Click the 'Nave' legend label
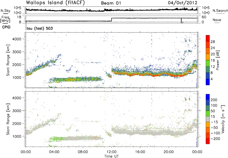The image size is (228, 158). point(217,20)
